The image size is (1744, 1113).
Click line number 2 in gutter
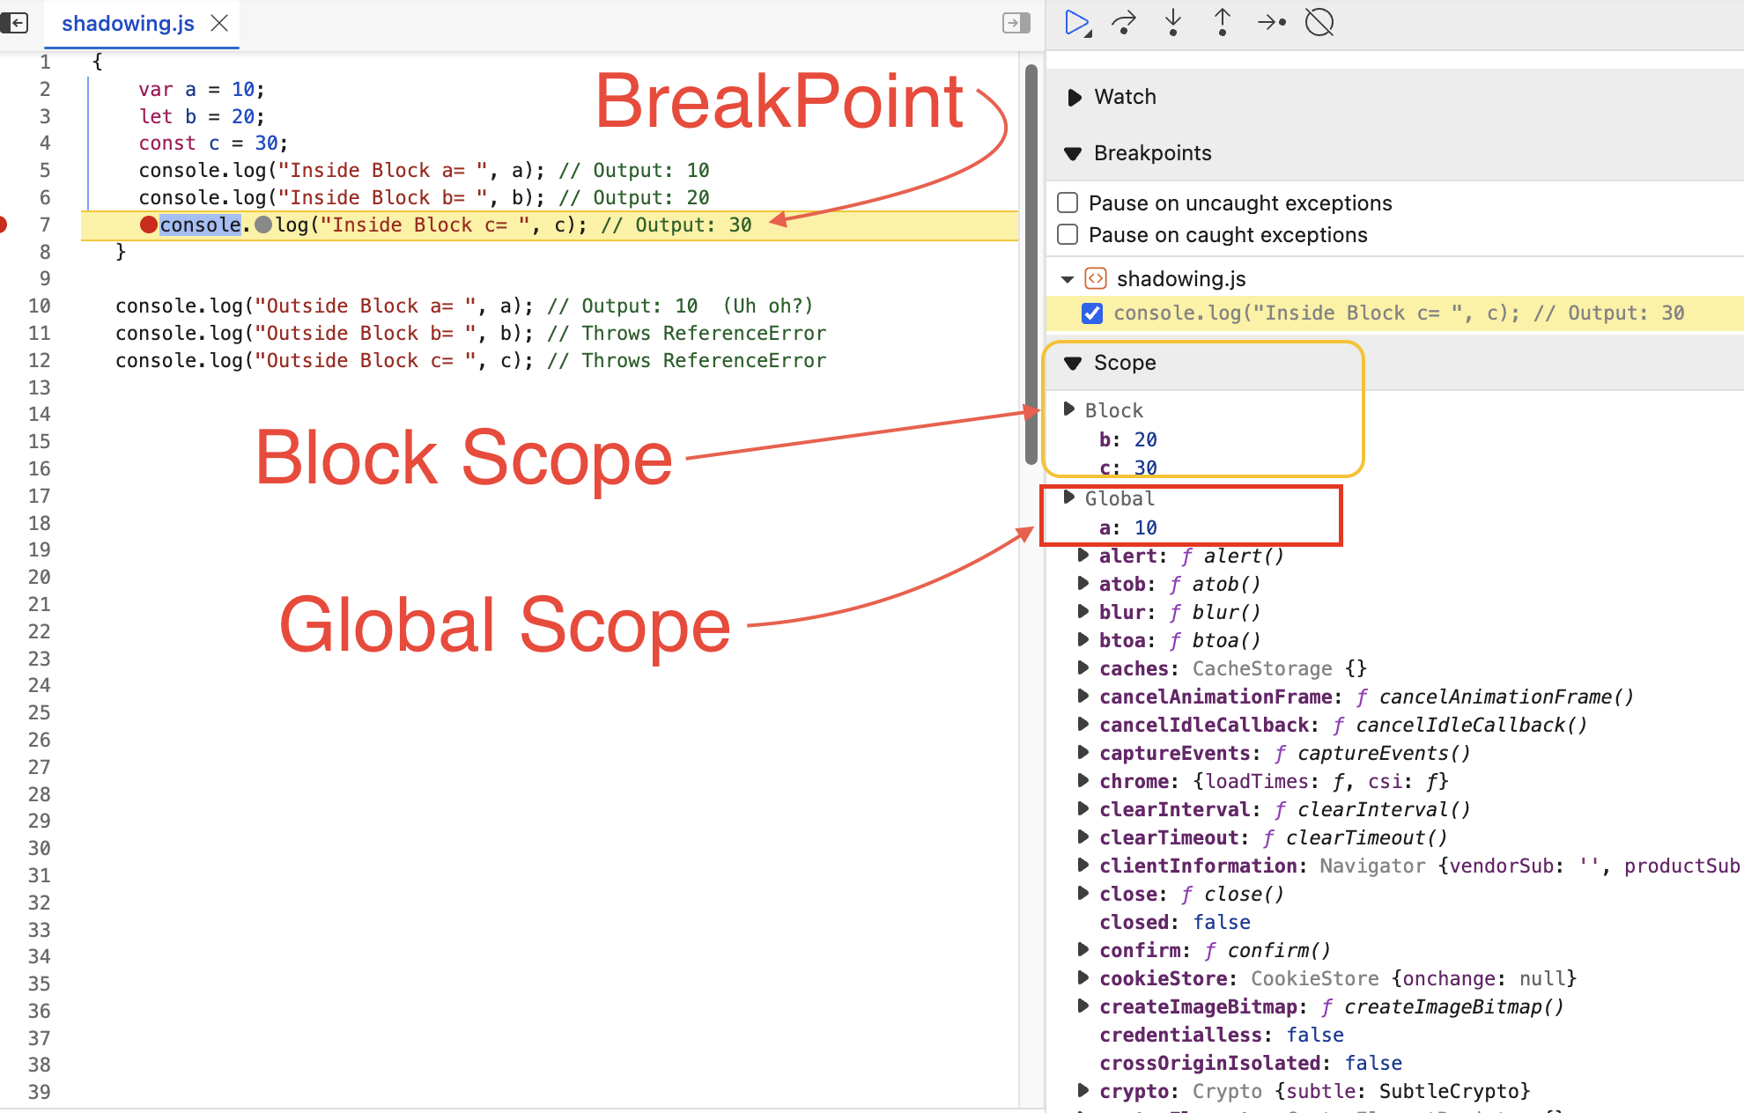(44, 89)
